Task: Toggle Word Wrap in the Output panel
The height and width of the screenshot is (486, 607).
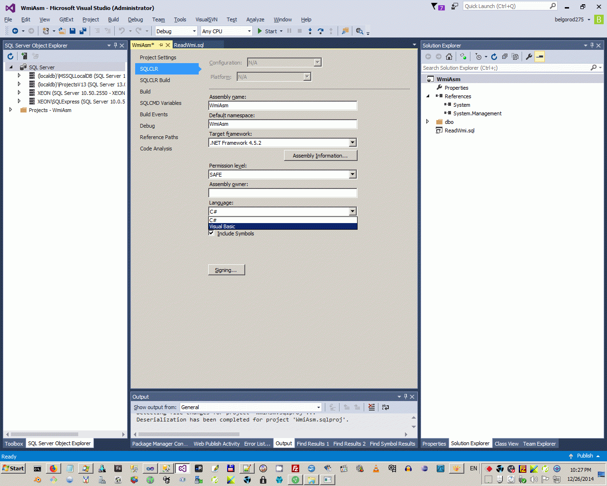Action: coord(386,407)
